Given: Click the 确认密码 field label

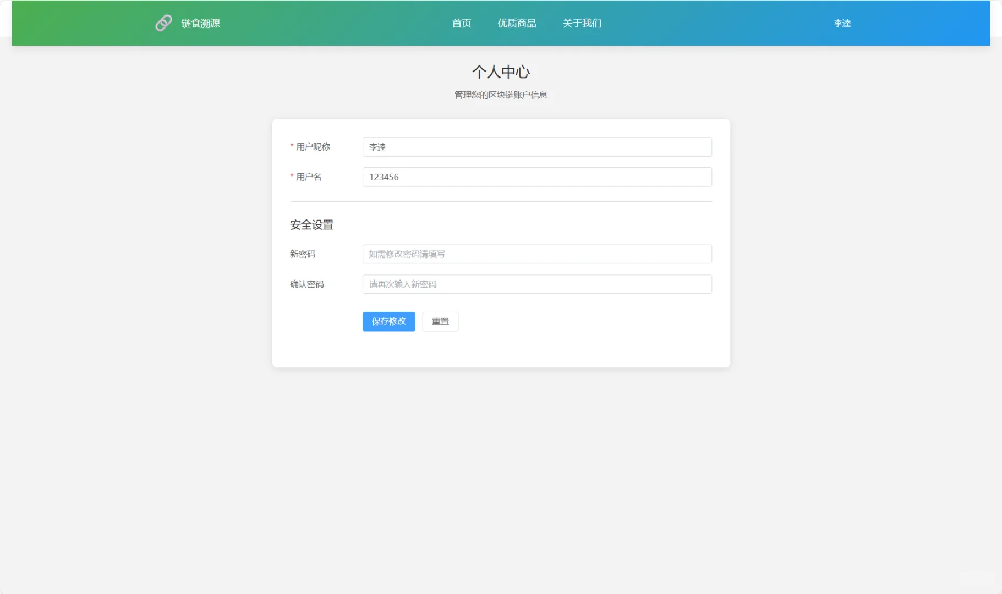Looking at the screenshot, I should coord(307,284).
